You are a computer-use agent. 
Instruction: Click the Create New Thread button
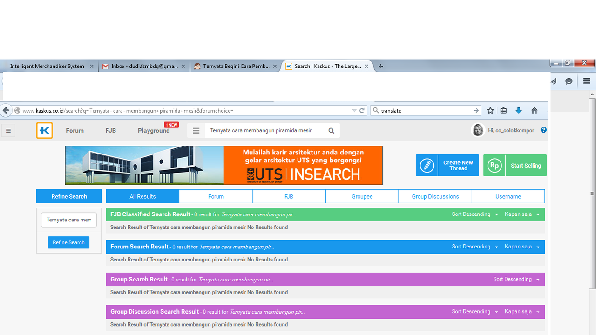coord(447,166)
